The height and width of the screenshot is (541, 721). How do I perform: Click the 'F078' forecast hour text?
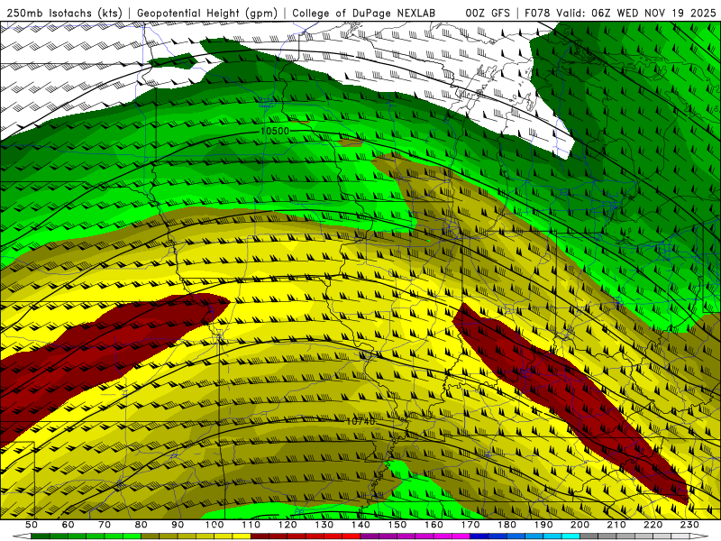point(537,14)
